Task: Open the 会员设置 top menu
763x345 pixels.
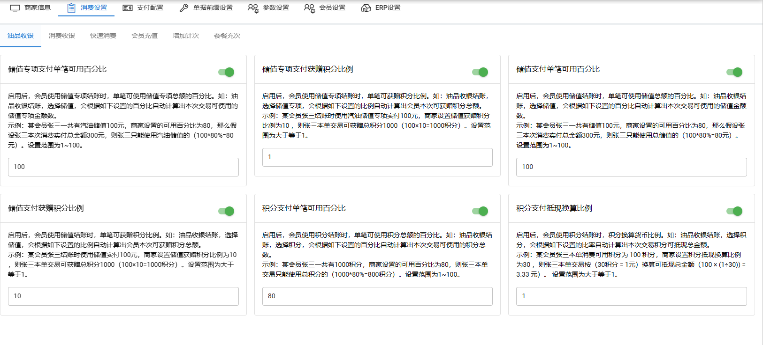Action: pos(325,8)
